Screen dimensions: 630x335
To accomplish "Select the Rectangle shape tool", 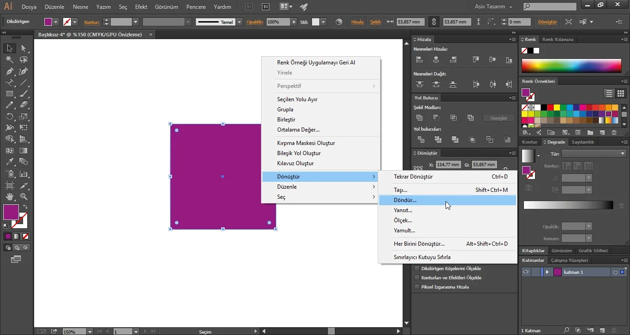I will [x=9, y=93].
